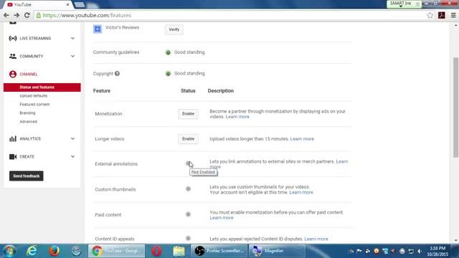The width and height of the screenshot is (459, 258).
Task: Switch to the Magnifier taskbar window
Action: click(x=277, y=251)
